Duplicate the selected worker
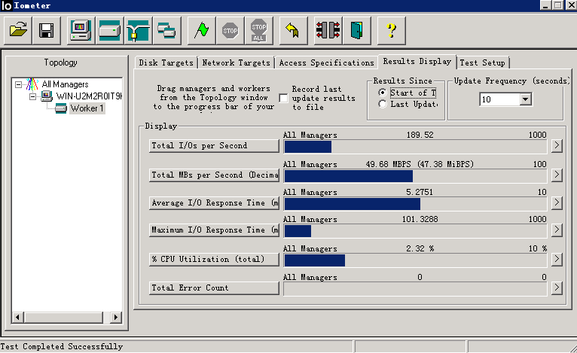This screenshot has height=353, width=577. [x=166, y=31]
